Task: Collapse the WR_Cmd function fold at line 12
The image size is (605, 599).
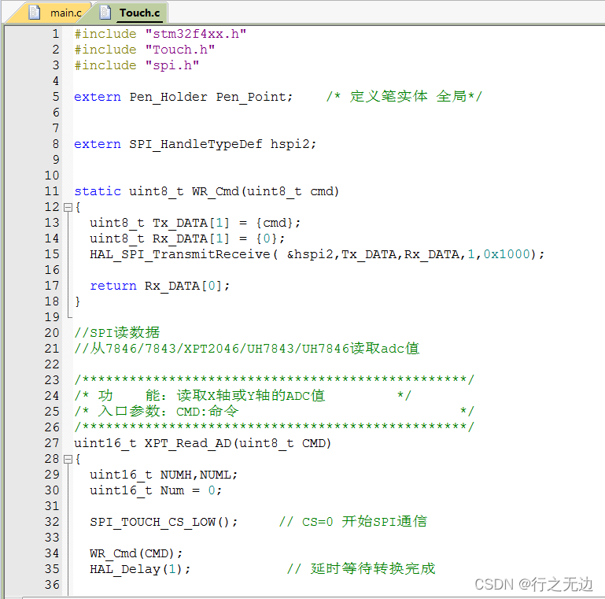Action: [68, 207]
